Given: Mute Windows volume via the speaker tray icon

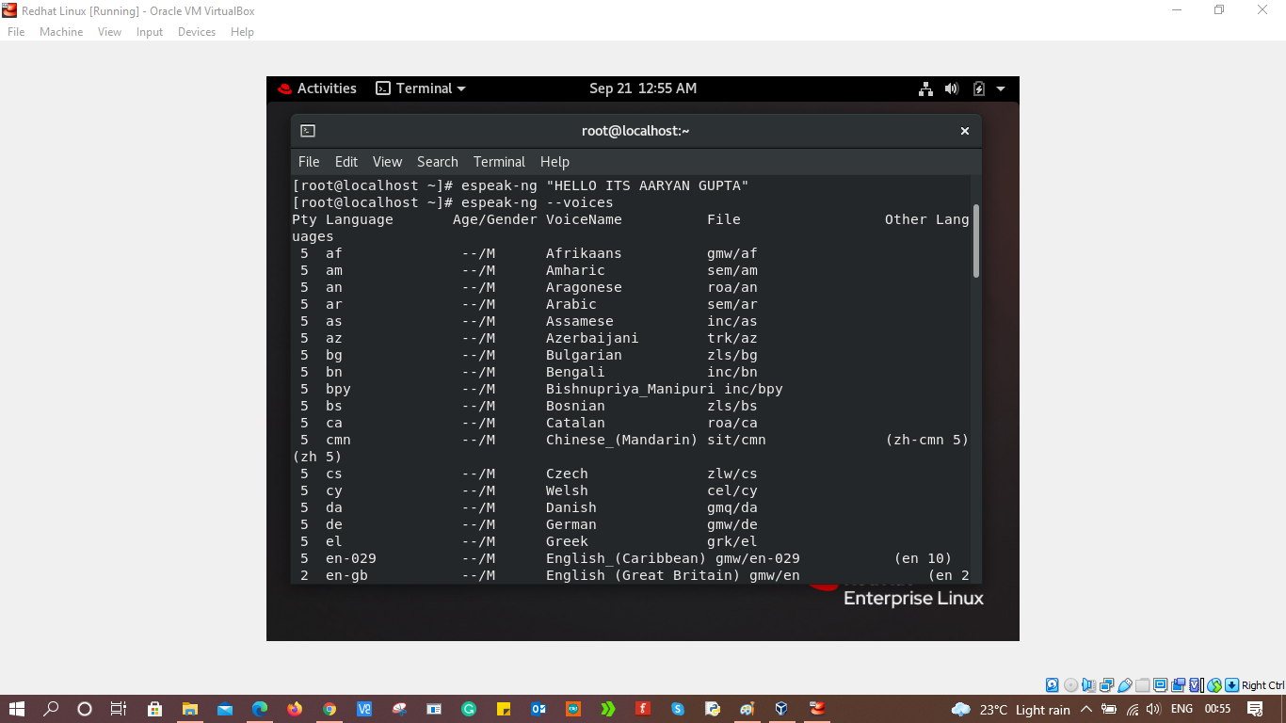Looking at the screenshot, I should [1152, 710].
